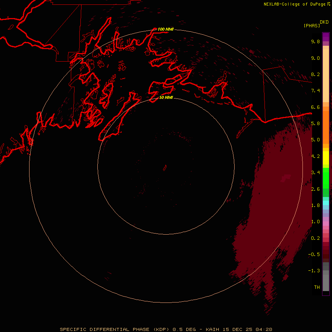Click the [PHAS] units label
This screenshot has width=332, height=332.
[x=312, y=25]
